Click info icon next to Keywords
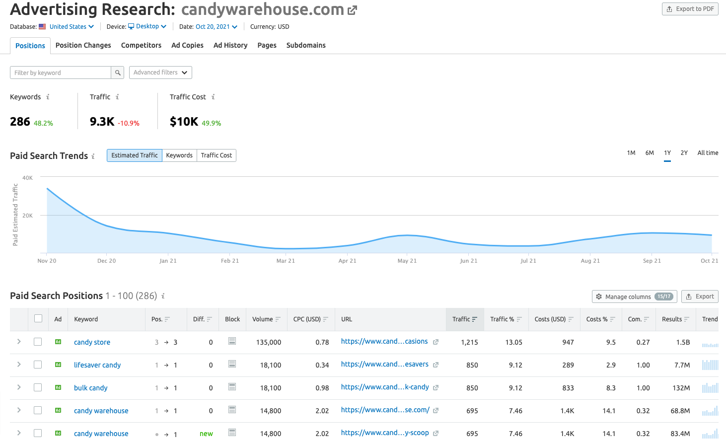The image size is (726, 444). point(48,97)
